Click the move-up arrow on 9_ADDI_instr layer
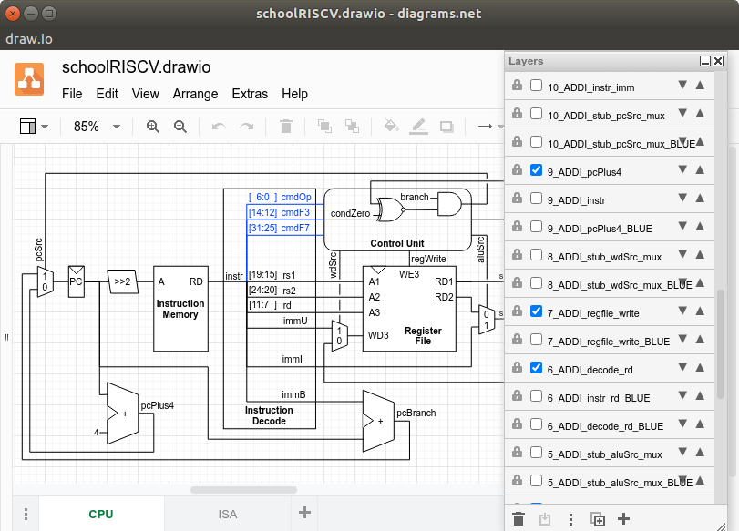 (700, 199)
